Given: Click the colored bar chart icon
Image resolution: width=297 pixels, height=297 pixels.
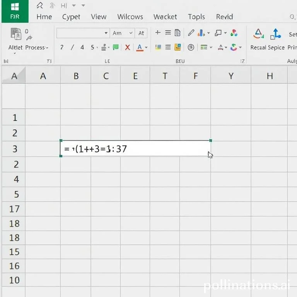Looking at the screenshot, I should click(201, 33).
